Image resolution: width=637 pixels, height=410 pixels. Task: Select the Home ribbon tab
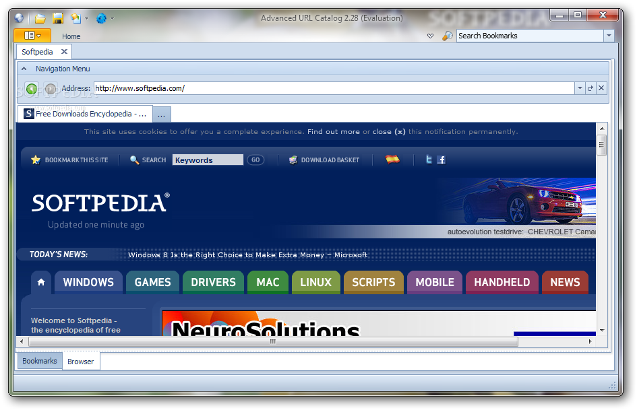coord(71,36)
